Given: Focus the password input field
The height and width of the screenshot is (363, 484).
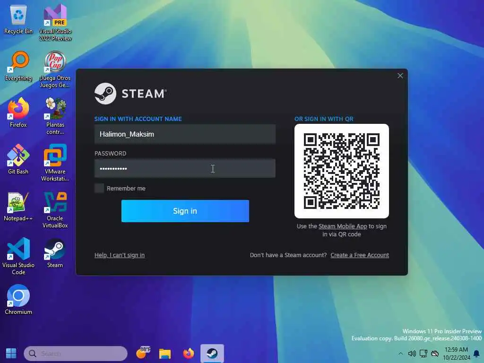Looking at the screenshot, I should coord(185,168).
